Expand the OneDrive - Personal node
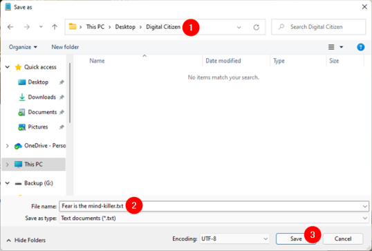Screen dimensions: 372x251 coord(8,146)
